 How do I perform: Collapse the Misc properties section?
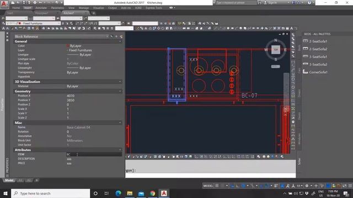(x=120, y=123)
